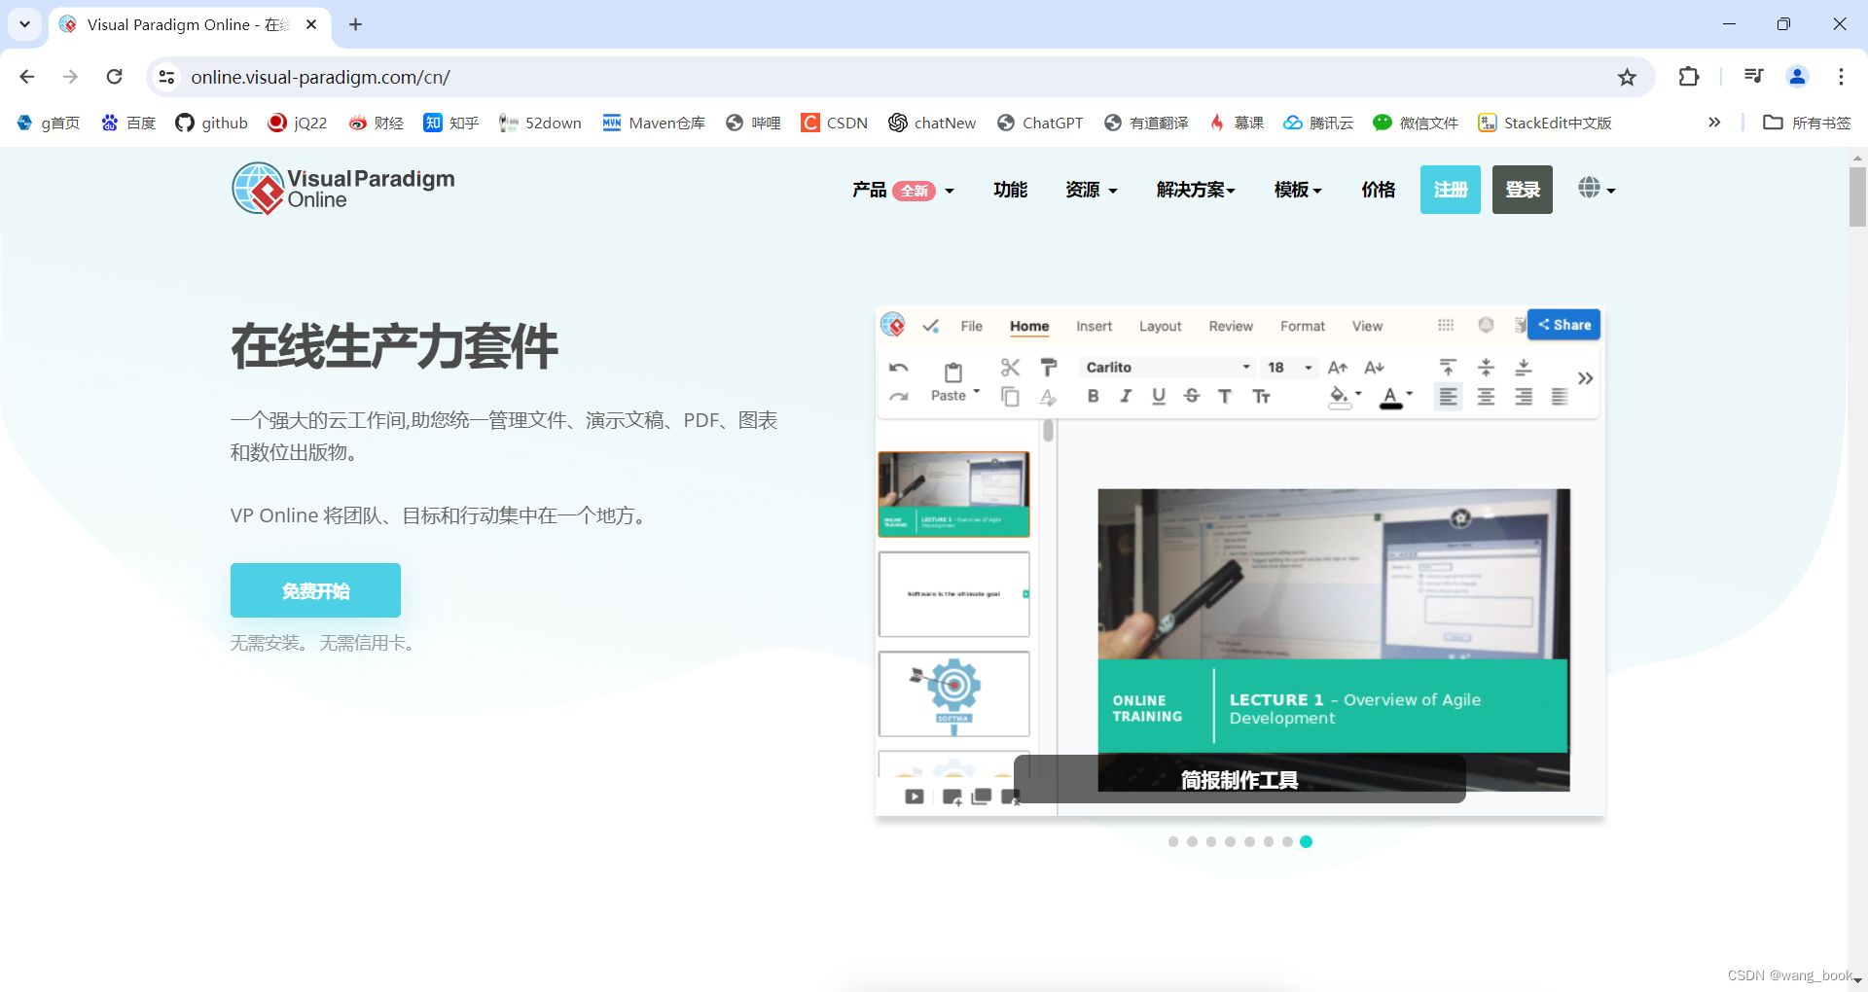Select the Format tab in the editor preview
This screenshot has width=1868, height=992.
coord(1302,327)
